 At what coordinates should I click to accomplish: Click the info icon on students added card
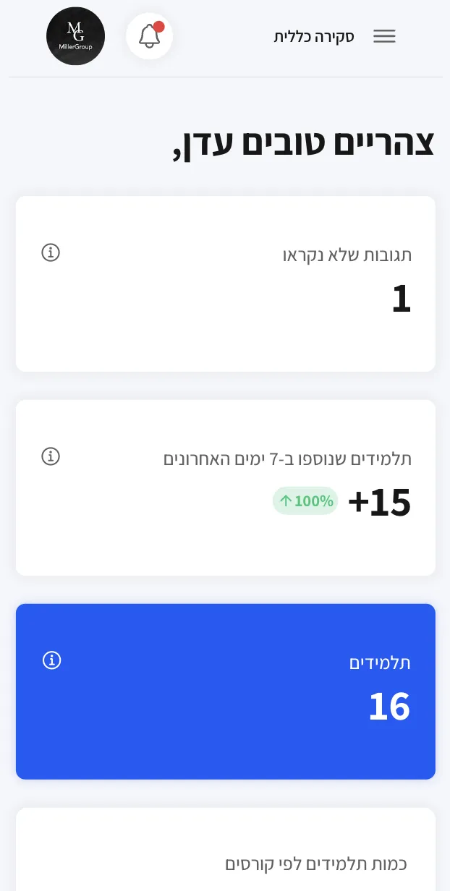[x=51, y=456]
